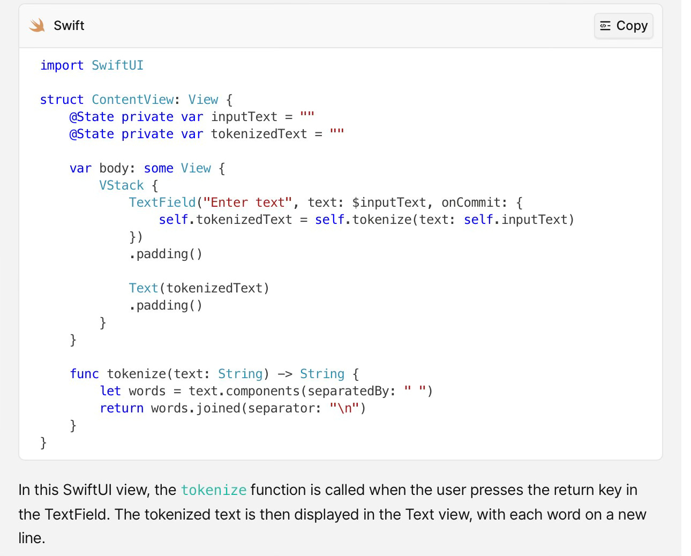Click the TextField "Enter text" line
The height and width of the screenshot is (556, 691).
[324, 202]
